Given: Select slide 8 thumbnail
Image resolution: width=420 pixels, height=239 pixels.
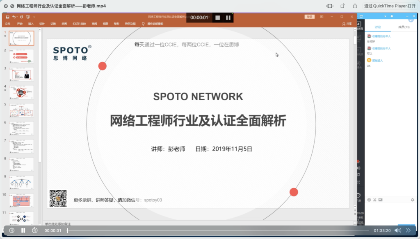Looking at the screenshot, I should pyautogui.click(x=21, y=165).
